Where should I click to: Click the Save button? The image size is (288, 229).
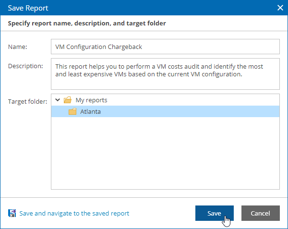[x=215, y=213]
